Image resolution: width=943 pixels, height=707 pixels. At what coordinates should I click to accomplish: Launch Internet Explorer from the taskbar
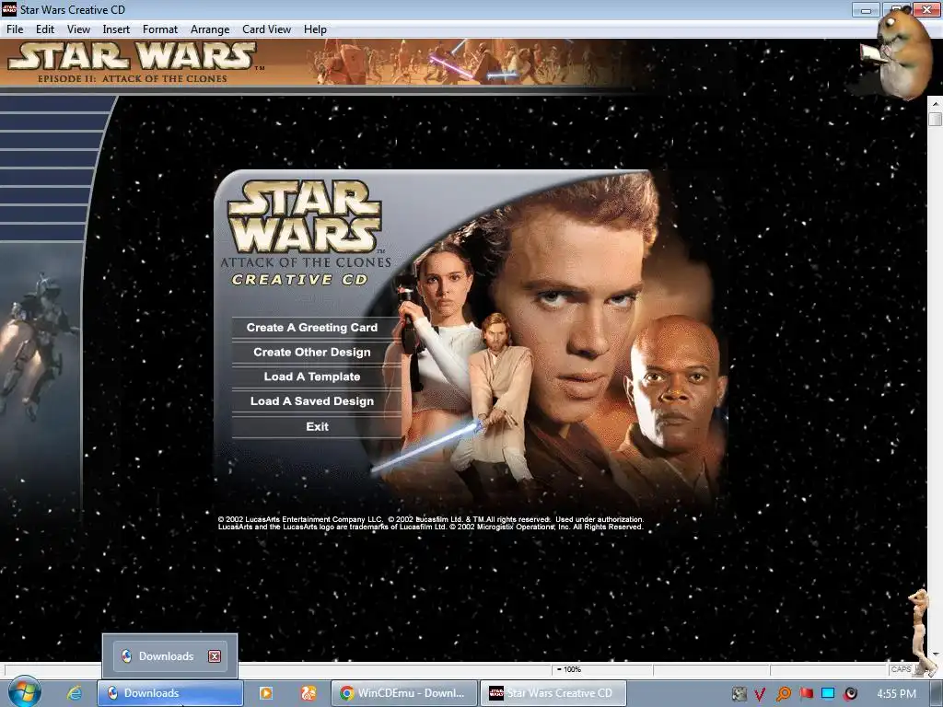tap(75, 693)
